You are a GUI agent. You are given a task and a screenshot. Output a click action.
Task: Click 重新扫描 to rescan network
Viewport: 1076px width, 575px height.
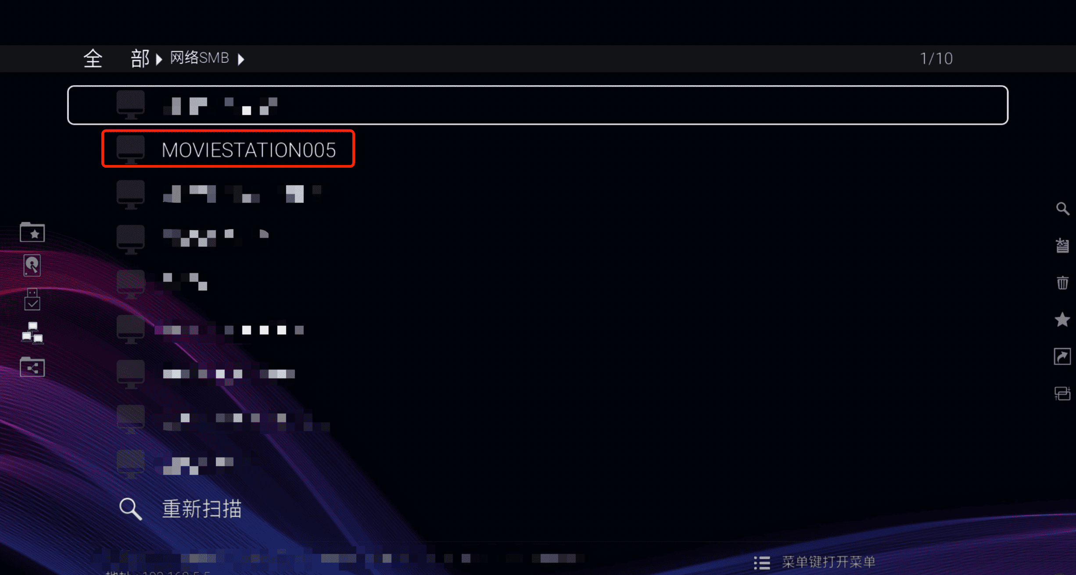[202, 509]
